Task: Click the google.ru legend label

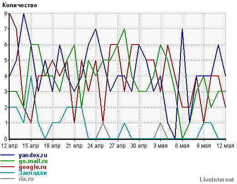Action: click(x=32, y=167)
